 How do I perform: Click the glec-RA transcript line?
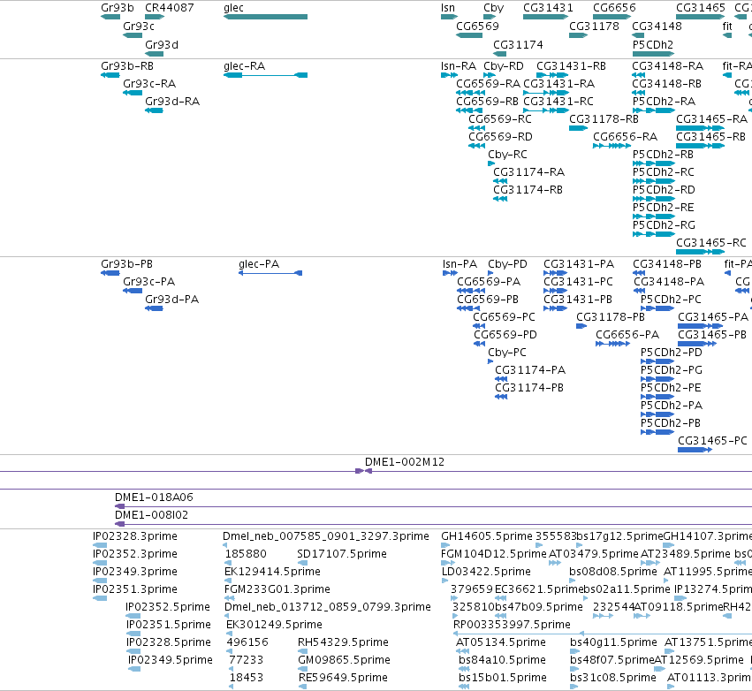pos(265,75)
